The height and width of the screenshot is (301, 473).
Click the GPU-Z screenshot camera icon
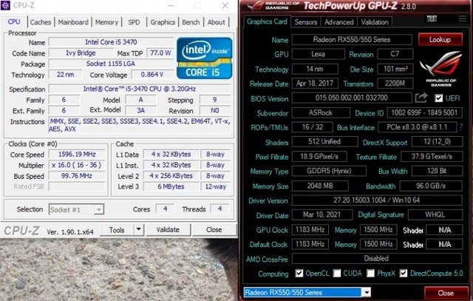(x=432, y=18)
